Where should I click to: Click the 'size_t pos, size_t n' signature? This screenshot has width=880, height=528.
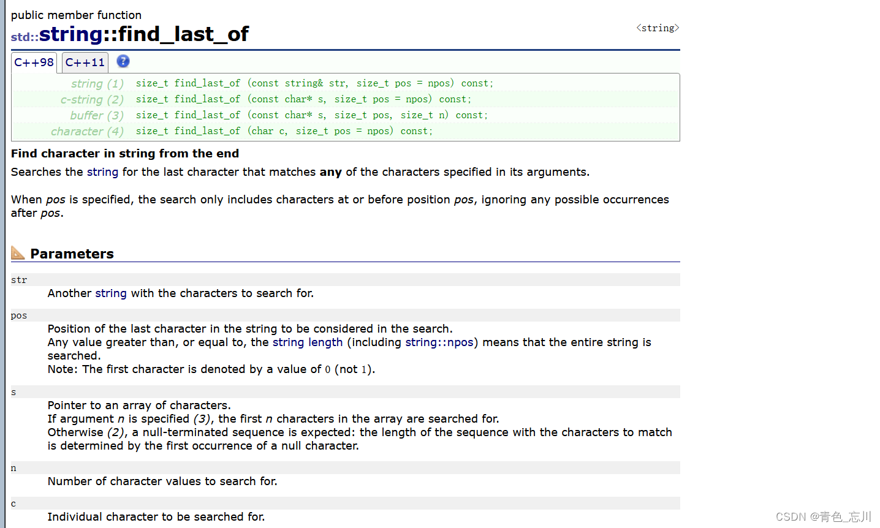[312, 115]
